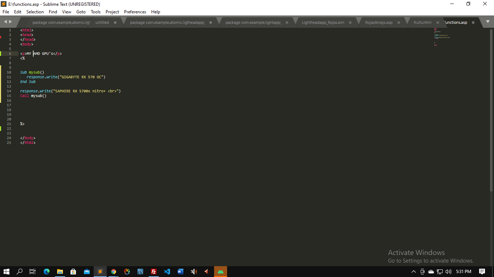
Task: Open Google Chrome from the taskbar
Action: click(x=114, y=272)
